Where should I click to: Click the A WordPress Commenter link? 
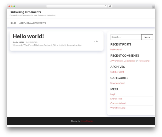coord(123,61)
